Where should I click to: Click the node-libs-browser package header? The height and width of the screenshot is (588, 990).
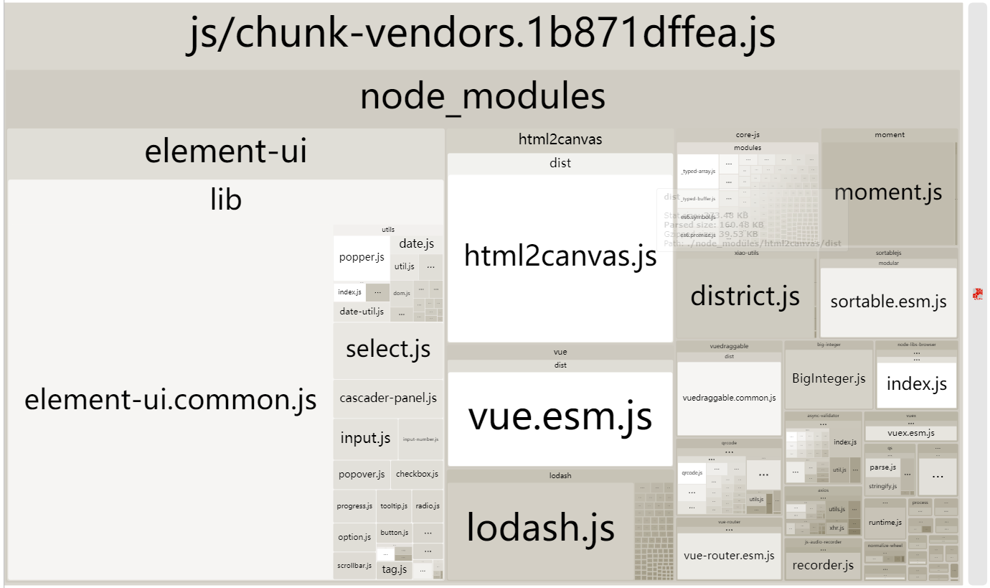pyautogui.click(x=916, y=345)
